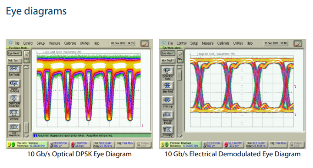Open Calibrate menu in Electrical Demodulated window
This screenshot has height=168, width=313.
[223, 43]
